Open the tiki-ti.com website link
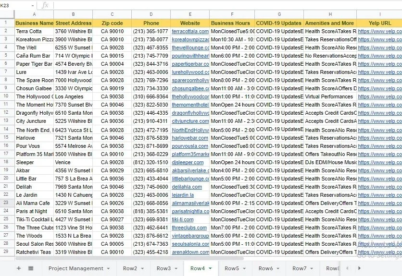 click(x=183, y=220)
